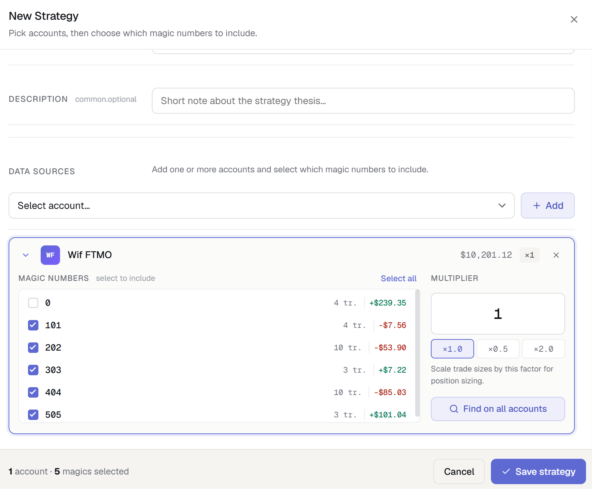Click the WF account avatar icon
The height and width of the screenshot is (489, 592).
tap(50, 255)
